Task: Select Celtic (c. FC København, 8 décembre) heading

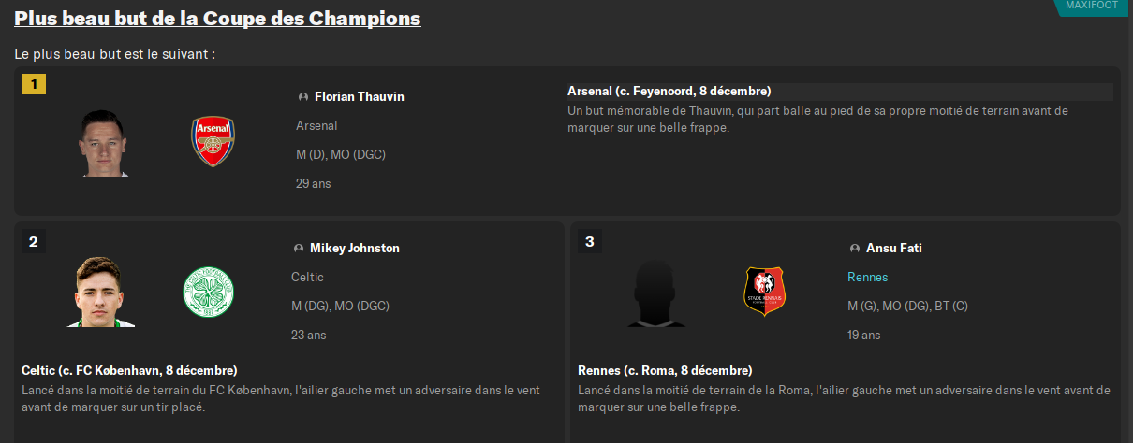Action: click(x=129, y=370)
